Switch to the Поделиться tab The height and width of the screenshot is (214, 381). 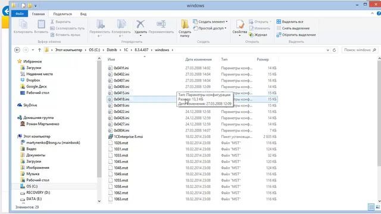(63, 14)
